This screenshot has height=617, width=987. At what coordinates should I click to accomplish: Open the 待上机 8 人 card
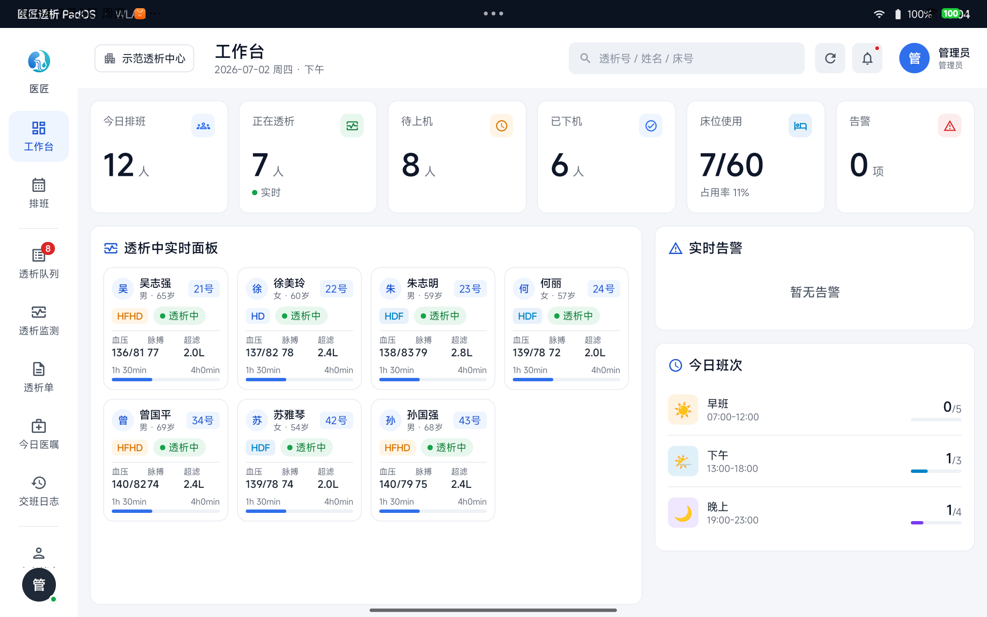(457, 157)
